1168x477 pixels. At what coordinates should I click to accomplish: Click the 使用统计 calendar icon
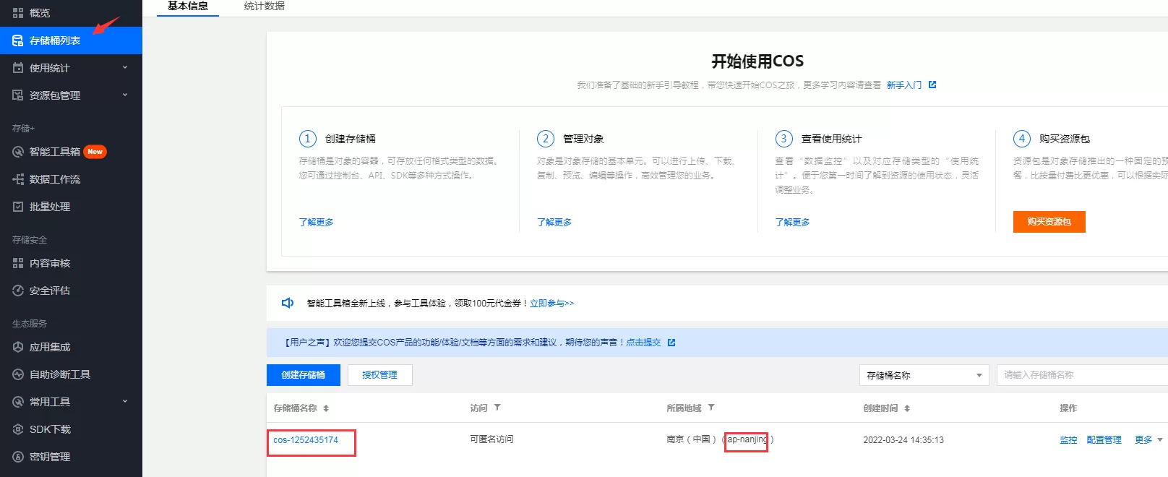coord(18,68)
